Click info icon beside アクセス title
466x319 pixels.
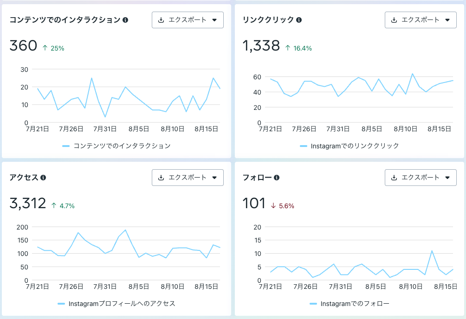43,178
